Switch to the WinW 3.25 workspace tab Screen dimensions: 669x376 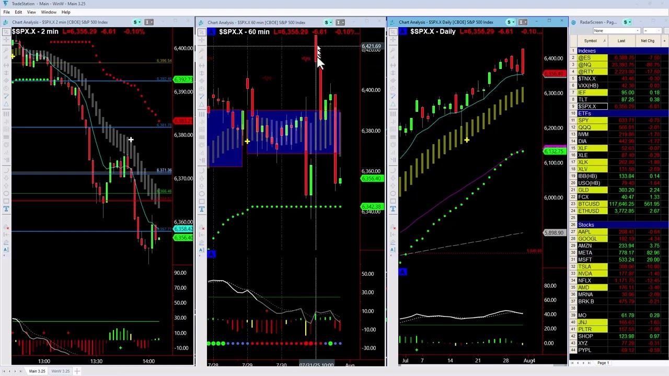point(60,371)
